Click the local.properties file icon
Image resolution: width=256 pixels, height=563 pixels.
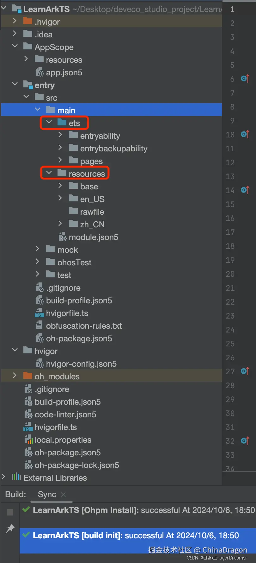point(29,440)
